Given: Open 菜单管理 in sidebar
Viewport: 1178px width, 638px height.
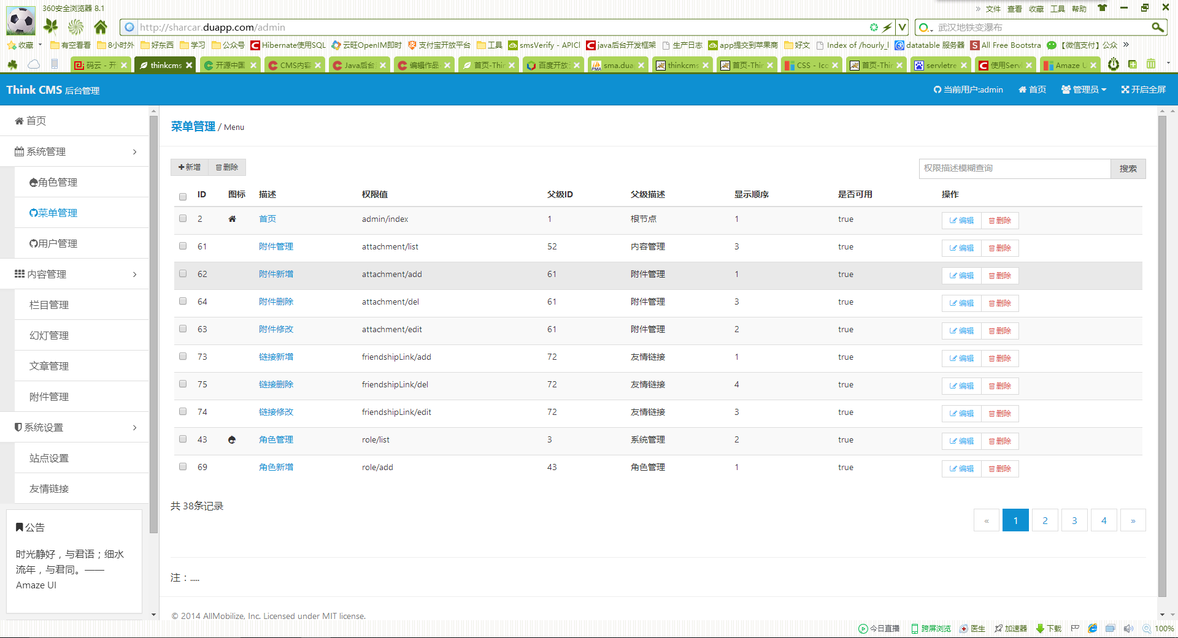Looking at the screenshot, I should [x=82, y=213].
